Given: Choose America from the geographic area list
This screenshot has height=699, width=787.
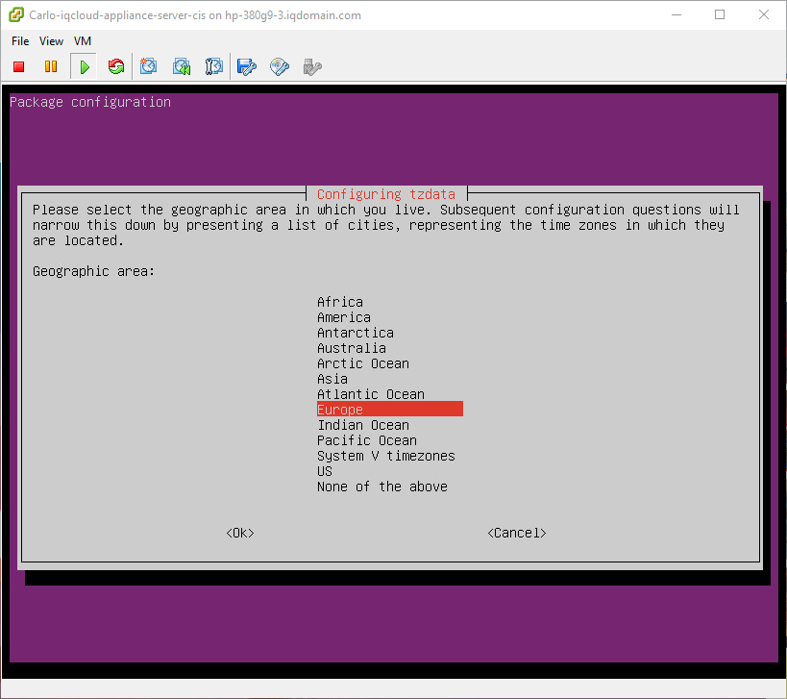Looking at the screenshot, I should pos(343,317).
